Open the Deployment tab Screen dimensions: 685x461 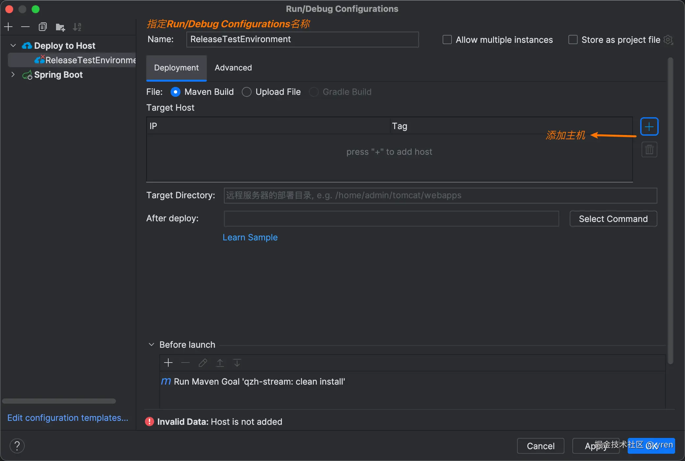(176, 68)
